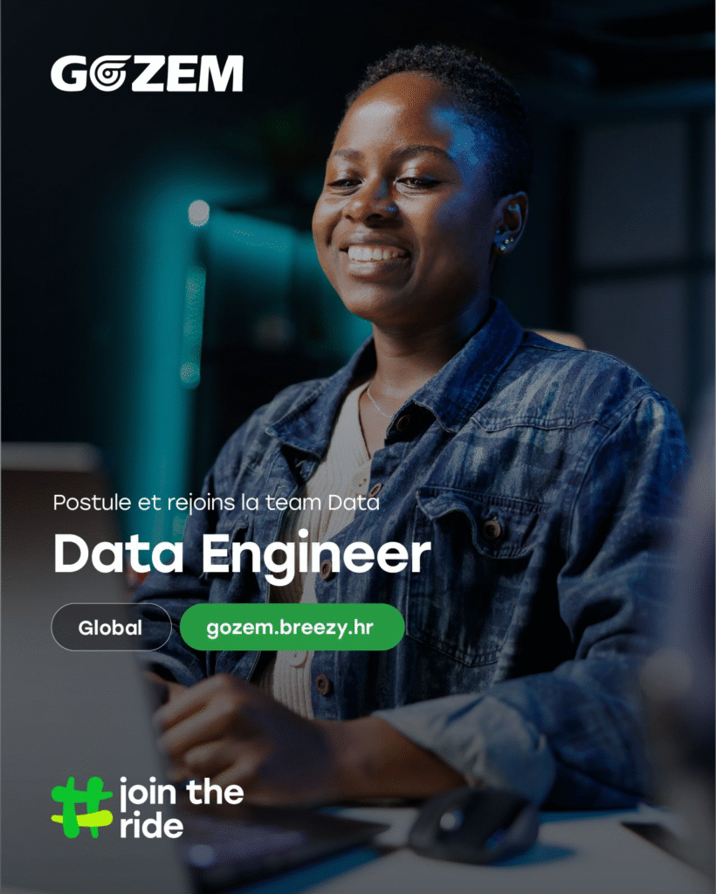Open the gozem.breezy.hr green button

pos(292,627)
